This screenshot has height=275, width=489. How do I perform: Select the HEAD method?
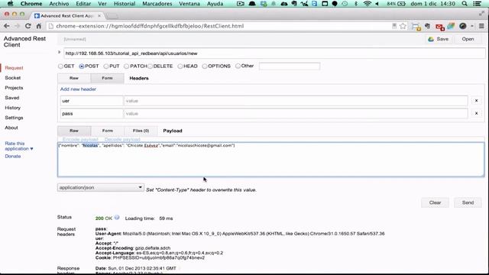point(180,66)
